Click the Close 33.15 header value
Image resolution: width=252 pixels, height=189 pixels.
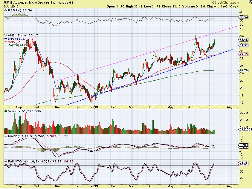tap(171, 7)
